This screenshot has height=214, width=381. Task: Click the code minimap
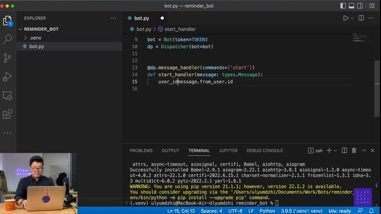pyautogui.click(x=362, y=38)
